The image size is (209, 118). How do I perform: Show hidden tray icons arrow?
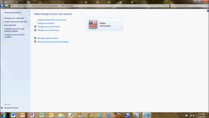[x=183, y=115]
